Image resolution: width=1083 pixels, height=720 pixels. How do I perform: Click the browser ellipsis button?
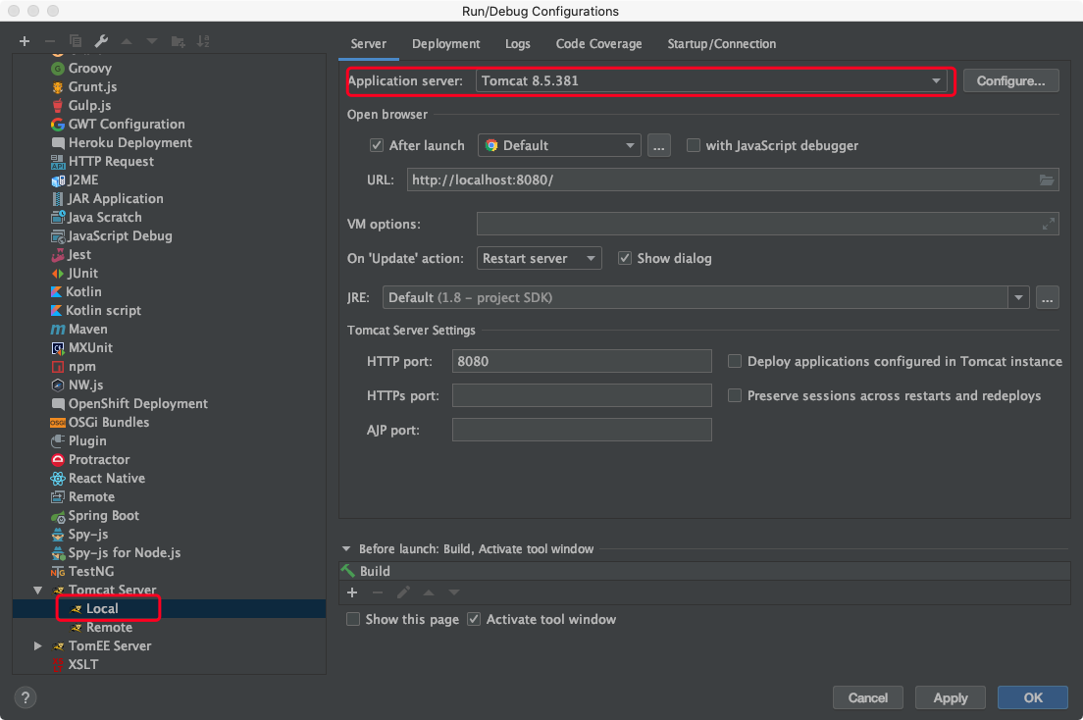[x=659, y=146]
